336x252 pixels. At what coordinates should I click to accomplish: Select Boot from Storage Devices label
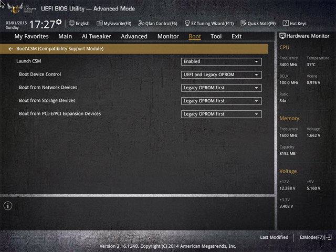(47, 100)
